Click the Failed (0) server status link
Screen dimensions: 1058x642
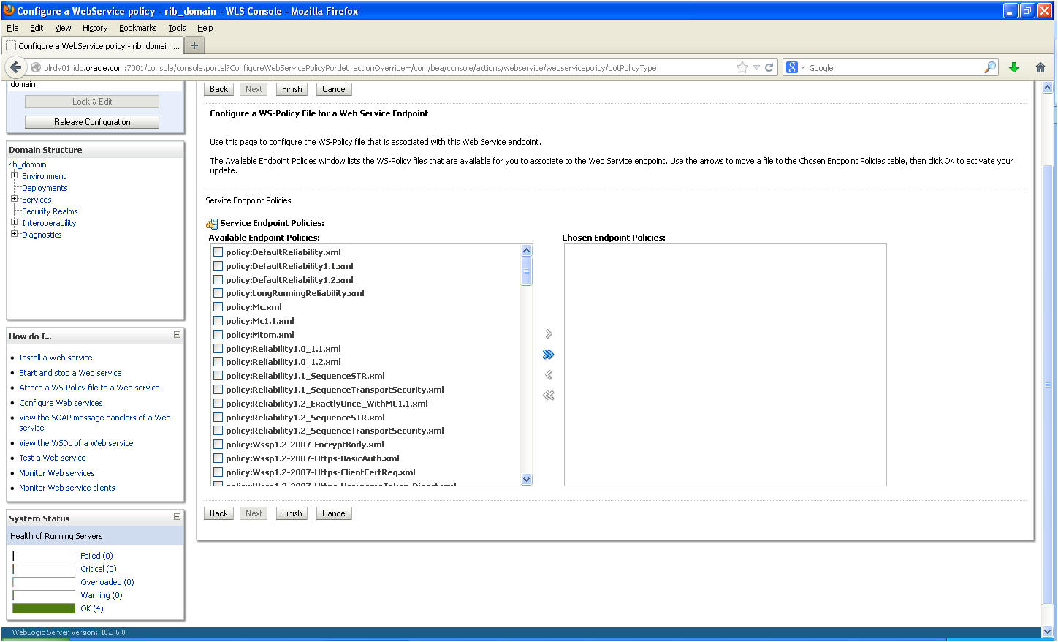click(96, 556)
